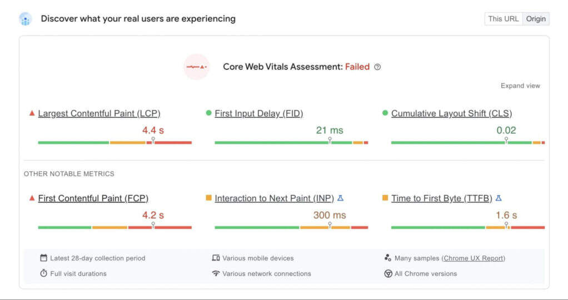Open the Chrome UX Report link
Screen dimensions: 568x300
[x=473, y=258]
